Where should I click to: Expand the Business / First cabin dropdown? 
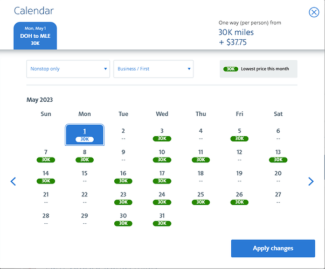[153, 69]
